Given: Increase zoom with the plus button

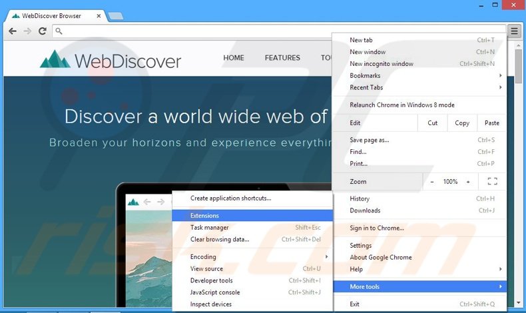Looking at the screenshot, I should tap(468, 182).
